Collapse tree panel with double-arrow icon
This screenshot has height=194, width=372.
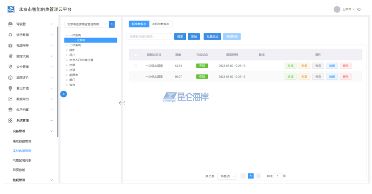click(x=63, y=94)
